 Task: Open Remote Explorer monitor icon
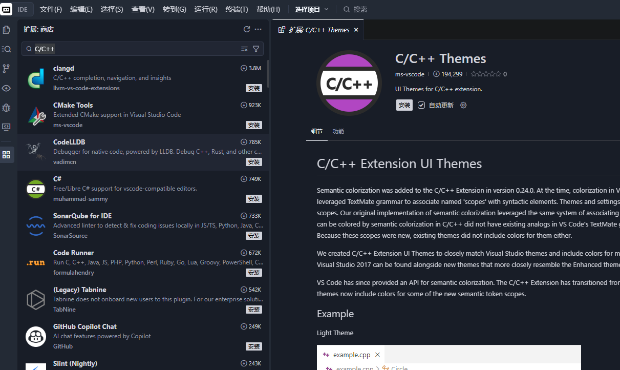7,127
